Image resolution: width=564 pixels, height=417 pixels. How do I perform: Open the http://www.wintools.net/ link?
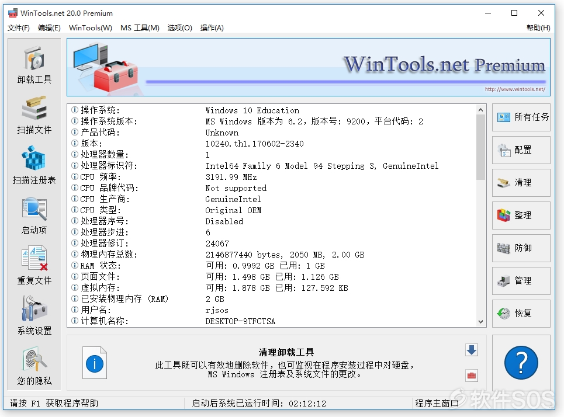515,89
